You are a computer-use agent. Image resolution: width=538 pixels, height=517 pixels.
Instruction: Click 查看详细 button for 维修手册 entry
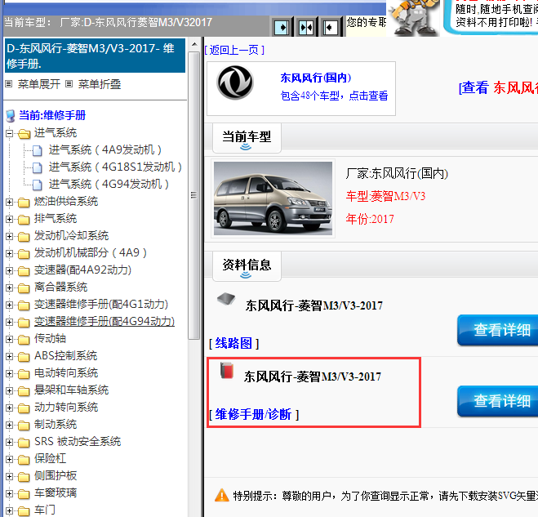(x=498, y=401)
